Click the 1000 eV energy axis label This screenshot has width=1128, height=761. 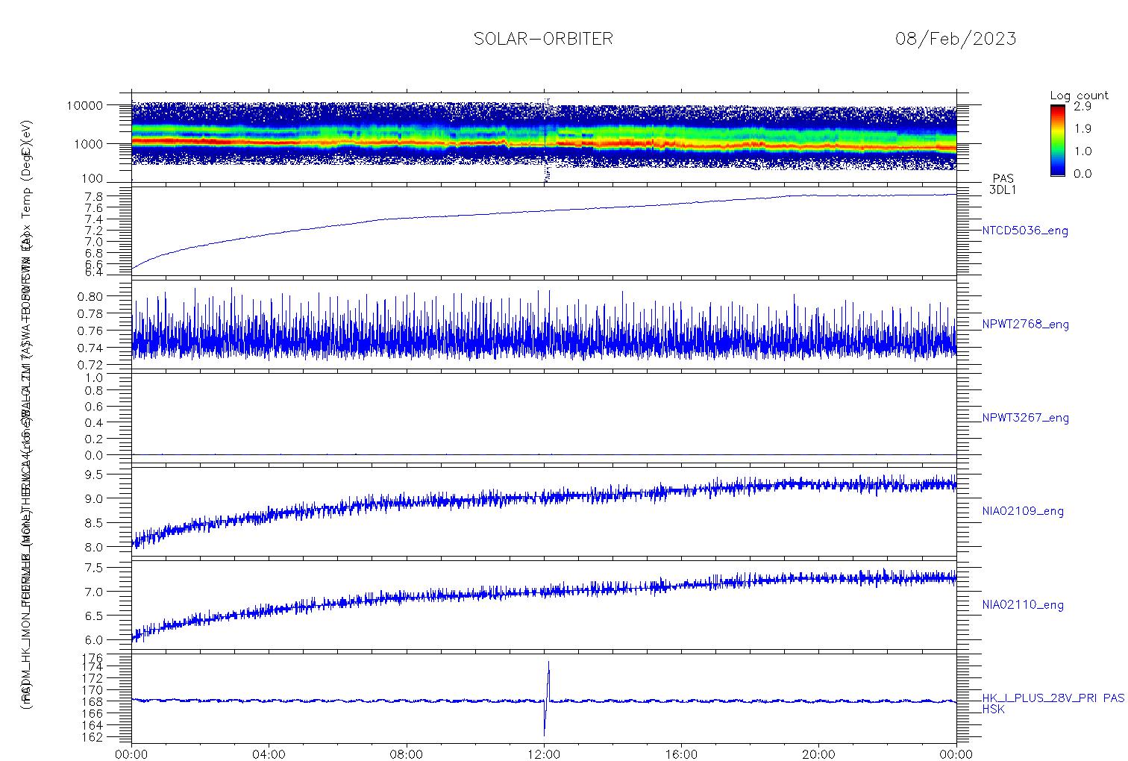coord(90,143)
